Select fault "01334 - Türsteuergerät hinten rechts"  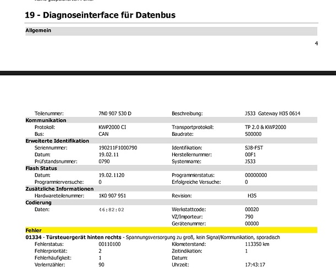(73, 237)
